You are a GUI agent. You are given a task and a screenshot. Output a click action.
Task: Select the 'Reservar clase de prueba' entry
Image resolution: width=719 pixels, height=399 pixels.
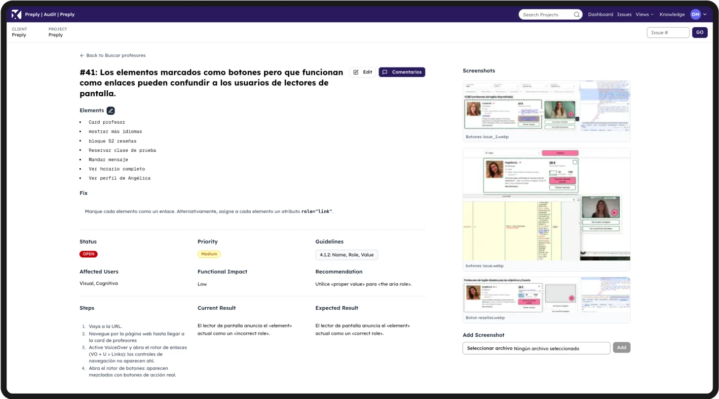[122, 150]
